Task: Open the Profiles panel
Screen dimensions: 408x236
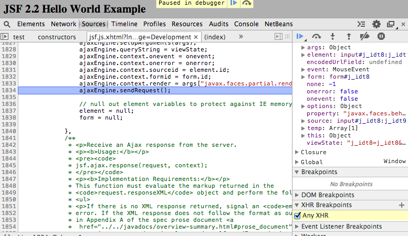Action: pos(154,24)
